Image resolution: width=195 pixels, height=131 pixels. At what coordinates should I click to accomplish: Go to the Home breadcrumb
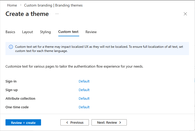click(12, 5)
